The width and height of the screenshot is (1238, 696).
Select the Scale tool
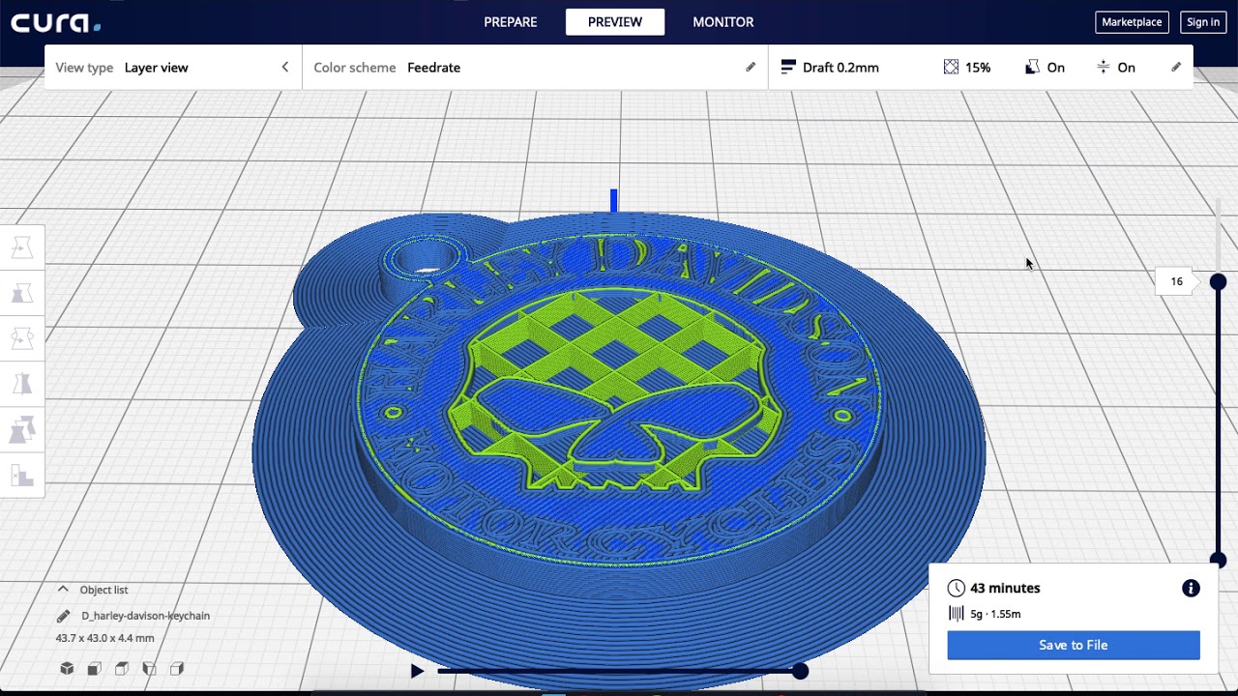coord(21,293)
